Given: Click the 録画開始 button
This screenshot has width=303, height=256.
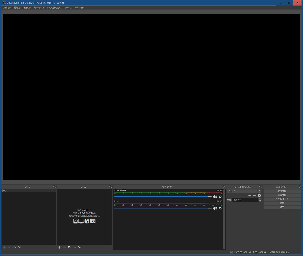Looking at the screenshot, I should pyautogui.click(x=282, y=195).
